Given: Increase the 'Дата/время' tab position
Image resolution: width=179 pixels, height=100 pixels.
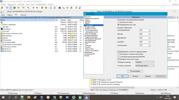Looking at the screenshot, I should tap(150, 37).
